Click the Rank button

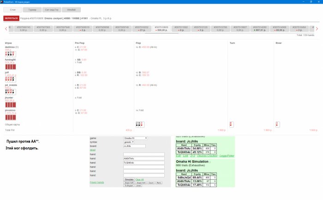pyautogui.click(x=159, y=183)
